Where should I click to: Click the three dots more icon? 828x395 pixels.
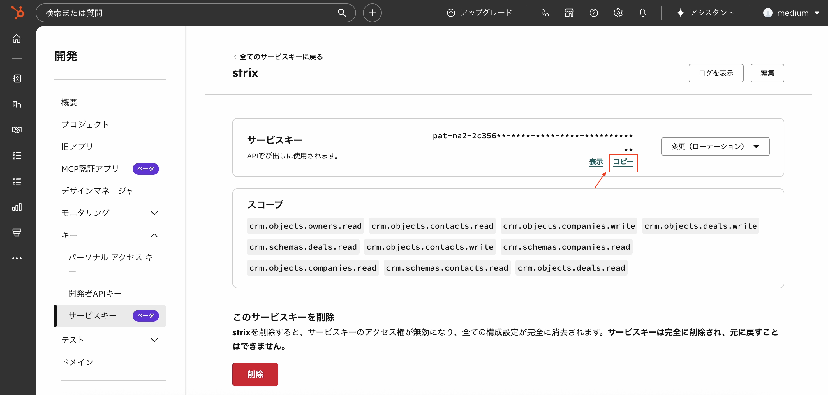(17, 258)
